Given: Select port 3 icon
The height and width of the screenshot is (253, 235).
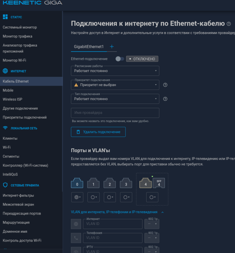Looking at the screenshot, I should [x=126, y=183].
